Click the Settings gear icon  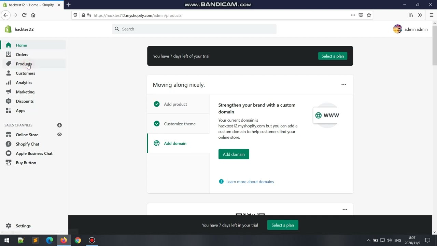pyautogui.click(x=9, y=226)
